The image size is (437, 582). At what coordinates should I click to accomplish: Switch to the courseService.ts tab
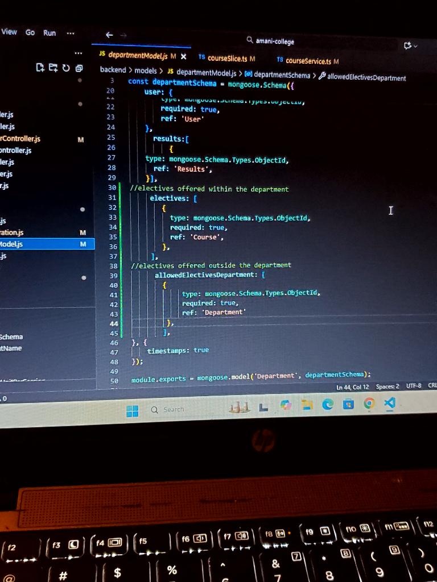(308, 60)
